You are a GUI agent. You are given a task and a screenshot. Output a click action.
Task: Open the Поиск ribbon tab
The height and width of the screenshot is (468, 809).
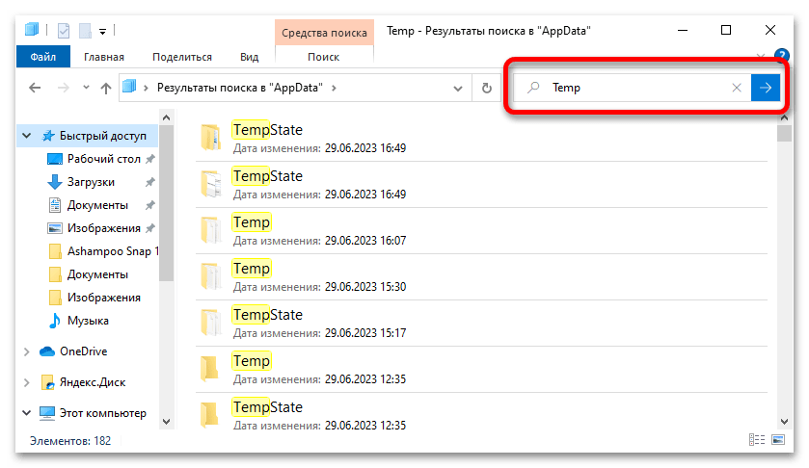(x=323, y=57)
